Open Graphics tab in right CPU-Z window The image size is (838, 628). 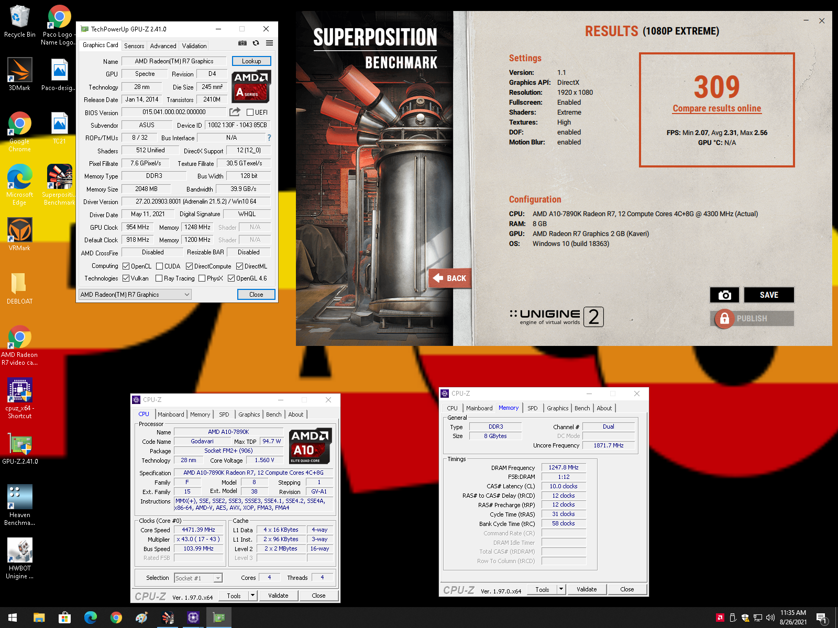tap(558, 408)
